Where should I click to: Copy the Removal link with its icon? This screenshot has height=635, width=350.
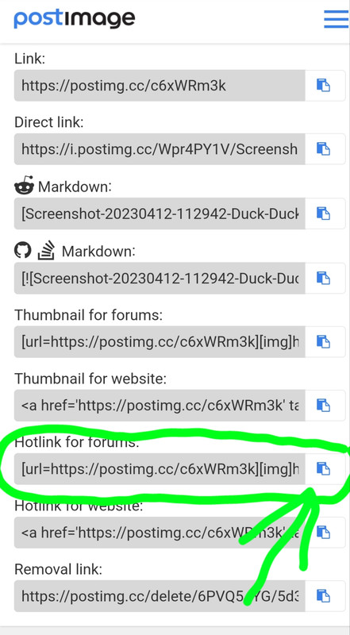pyautogui.click(x=325, y=596)
